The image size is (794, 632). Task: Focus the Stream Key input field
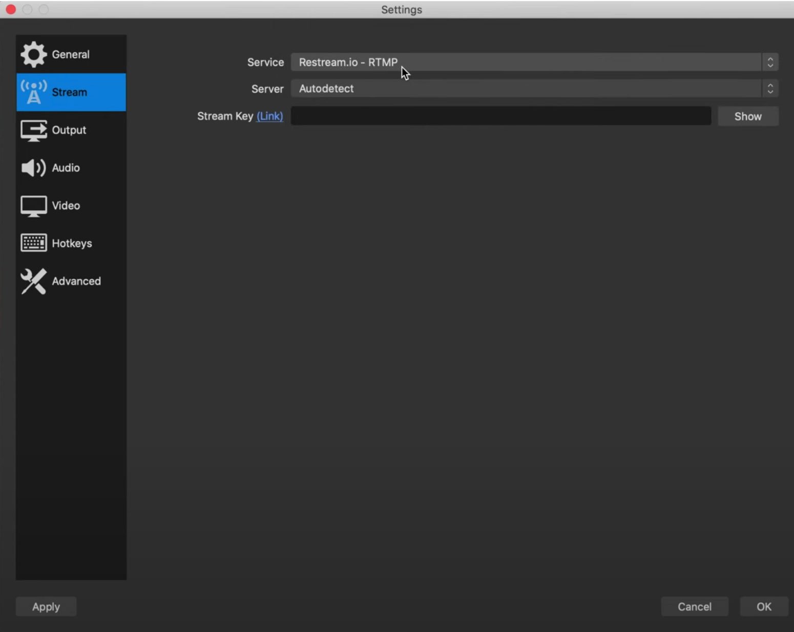click(500, 116)
